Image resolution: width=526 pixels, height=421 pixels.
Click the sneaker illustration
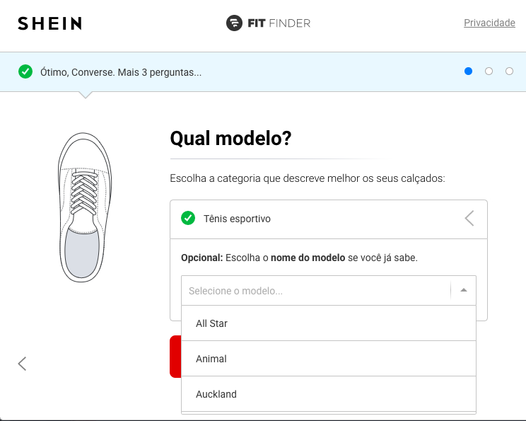pos(85,207)
